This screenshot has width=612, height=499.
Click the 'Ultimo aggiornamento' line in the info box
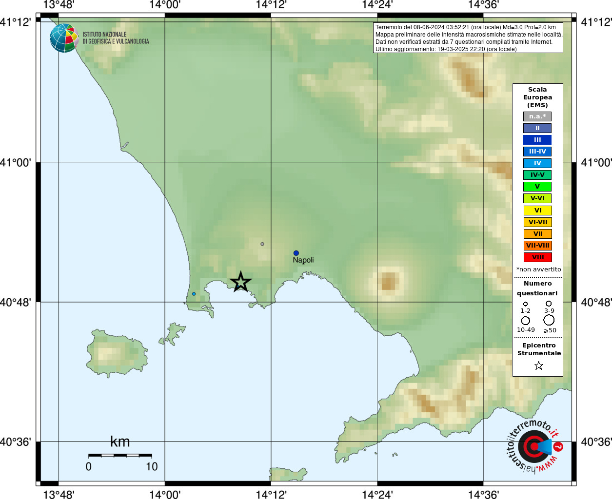tap(446, 49)
